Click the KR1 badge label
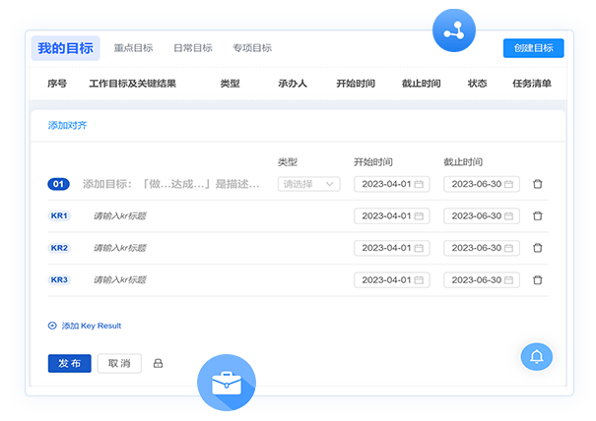Image resolution: width=596 pixels, height=421 pixels. 59,216
